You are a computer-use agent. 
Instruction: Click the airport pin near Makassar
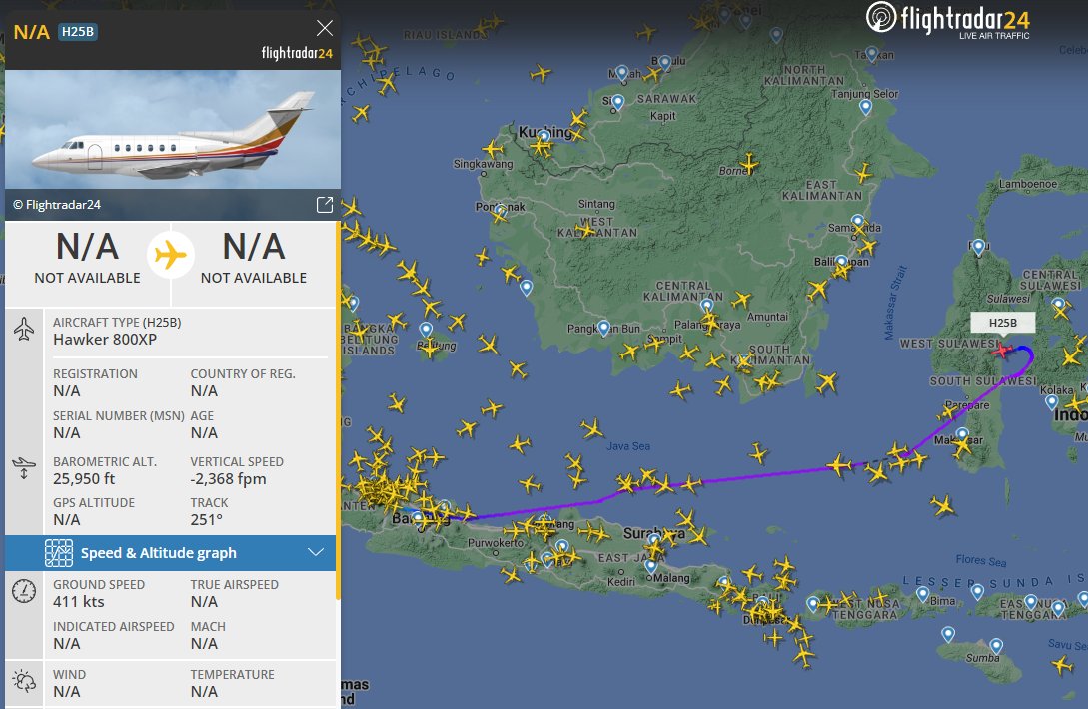pyautogui.click(x=962, y=435)
